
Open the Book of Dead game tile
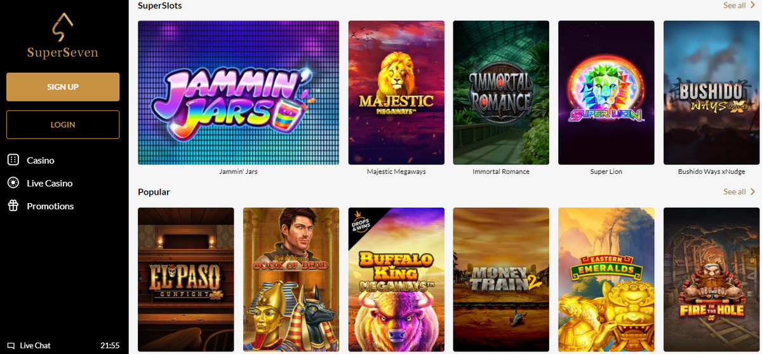291,279
